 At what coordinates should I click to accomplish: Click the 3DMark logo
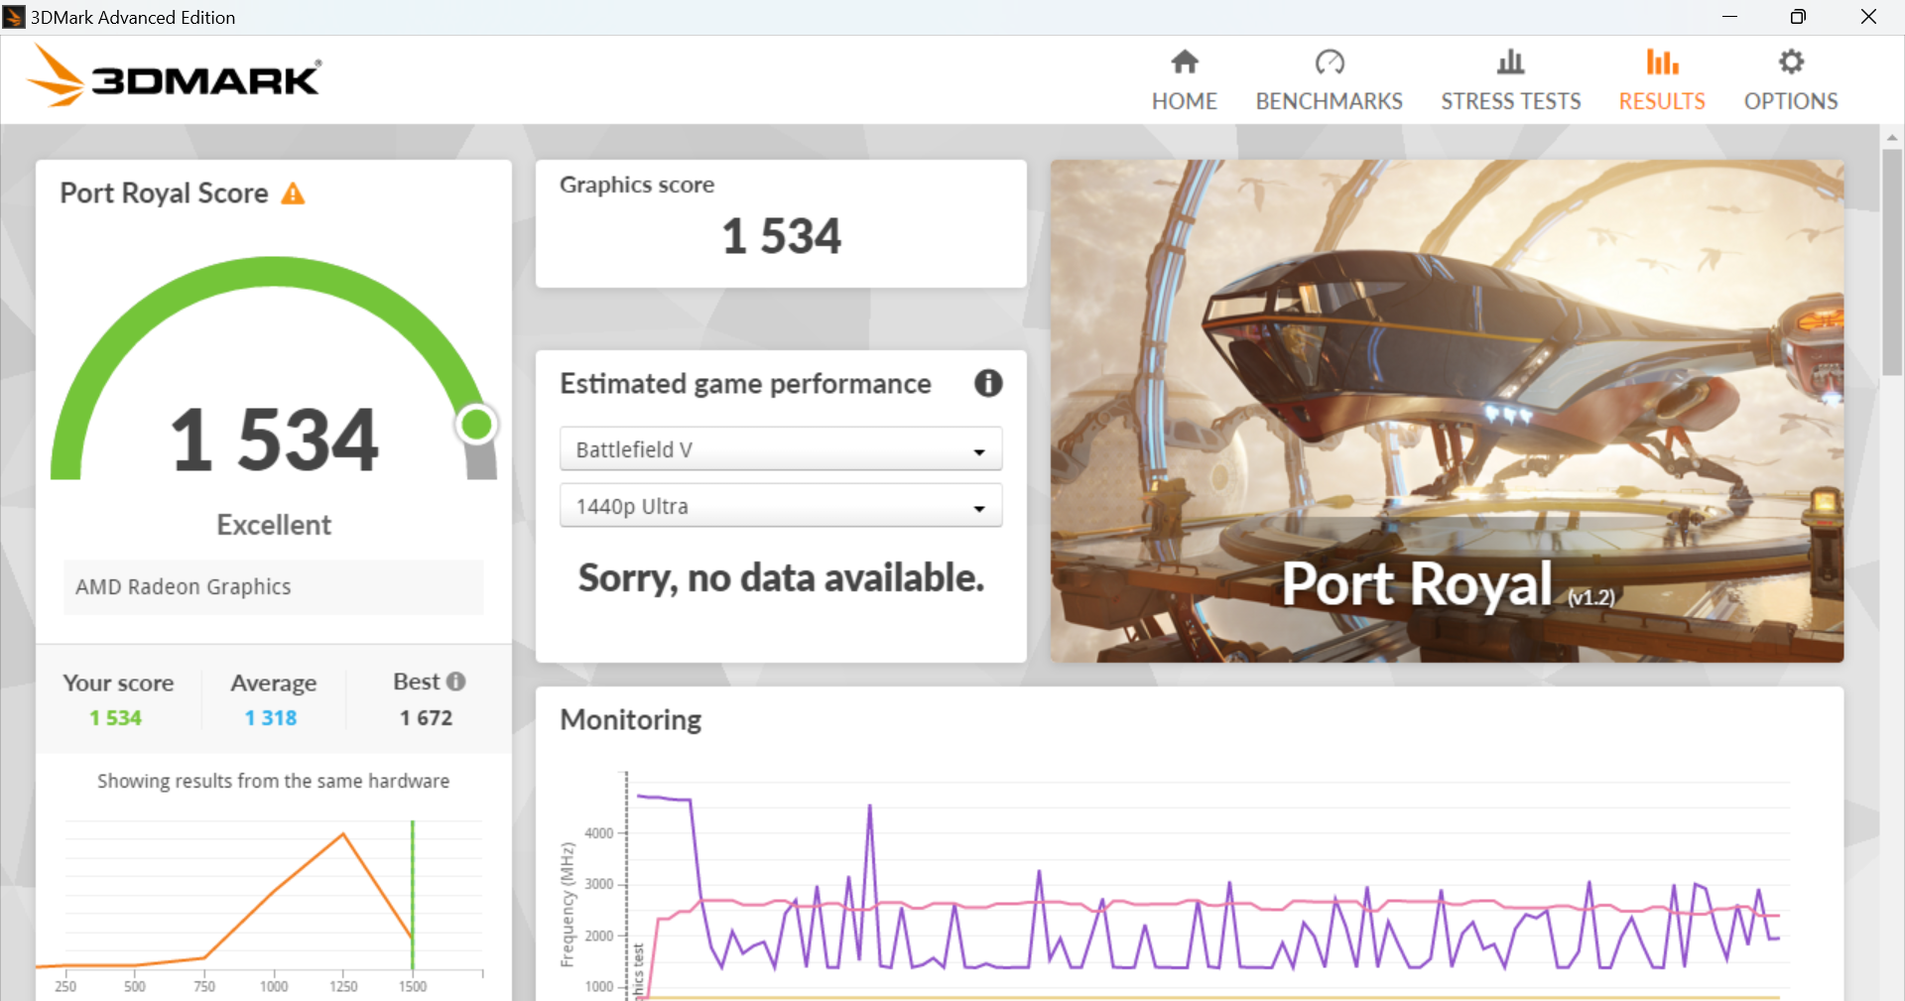(x=174, y=76)
